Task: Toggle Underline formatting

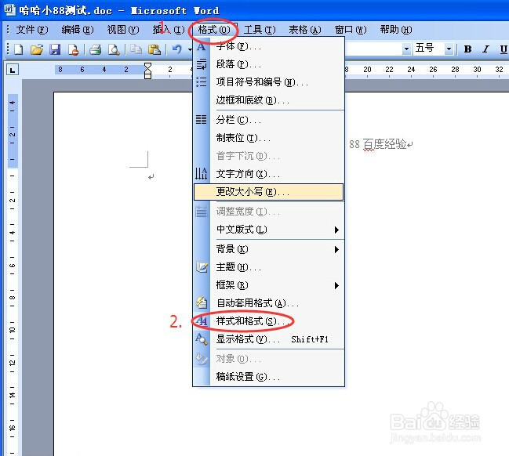Action: tap(504, 49)
